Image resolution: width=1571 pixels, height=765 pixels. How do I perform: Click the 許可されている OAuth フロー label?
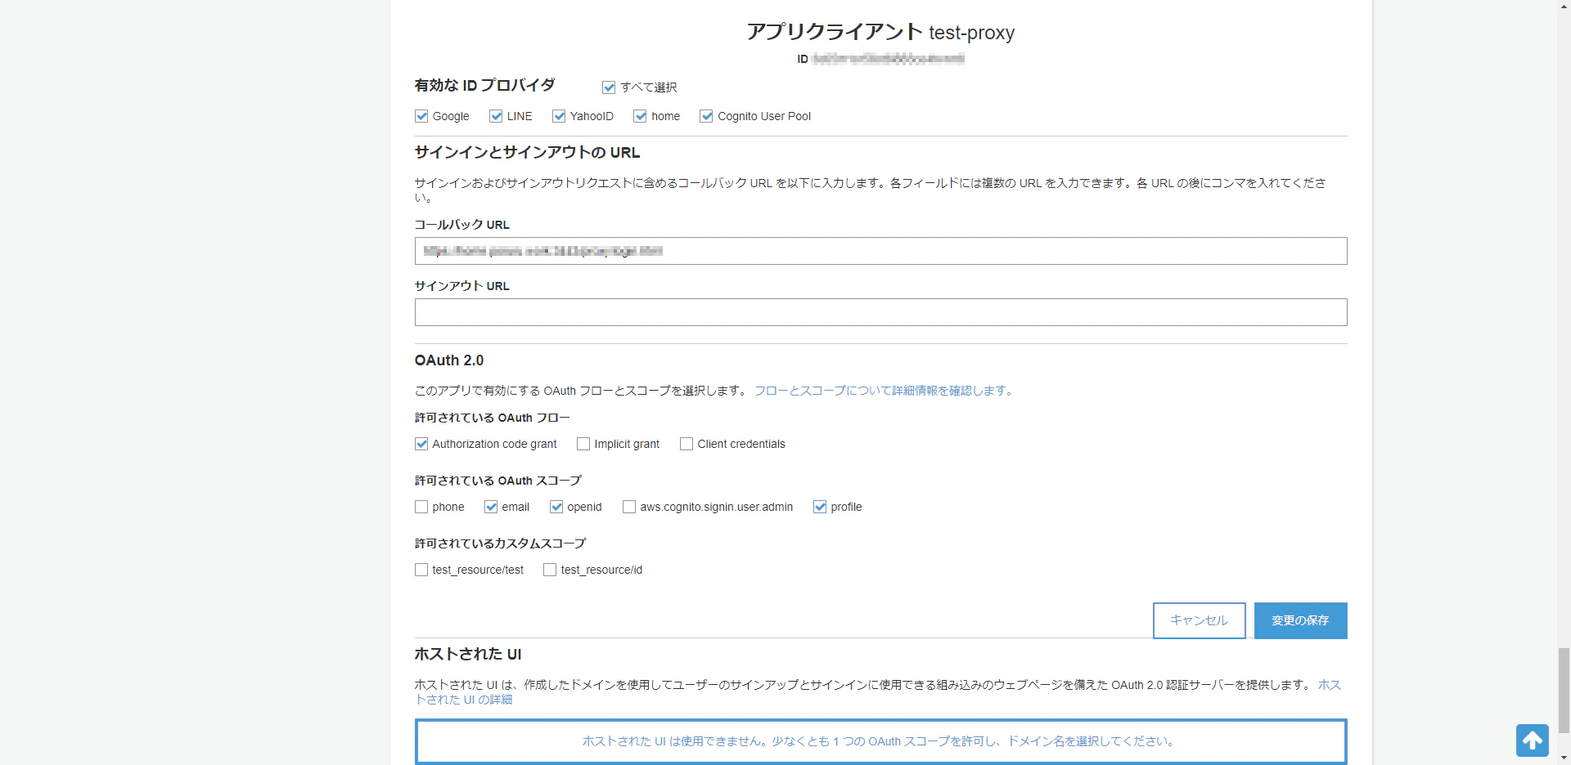pyautogui.click(x=493, y=418)
